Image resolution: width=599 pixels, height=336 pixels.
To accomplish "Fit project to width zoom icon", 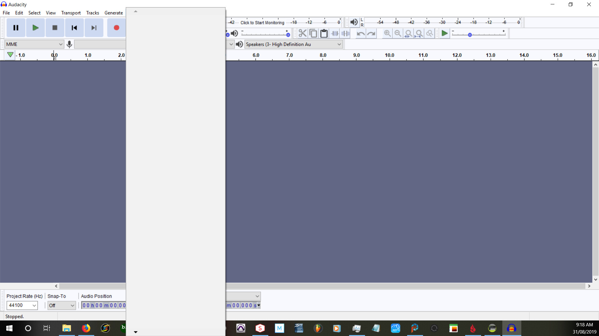I will pyautogui.click(x=419, y=33).
